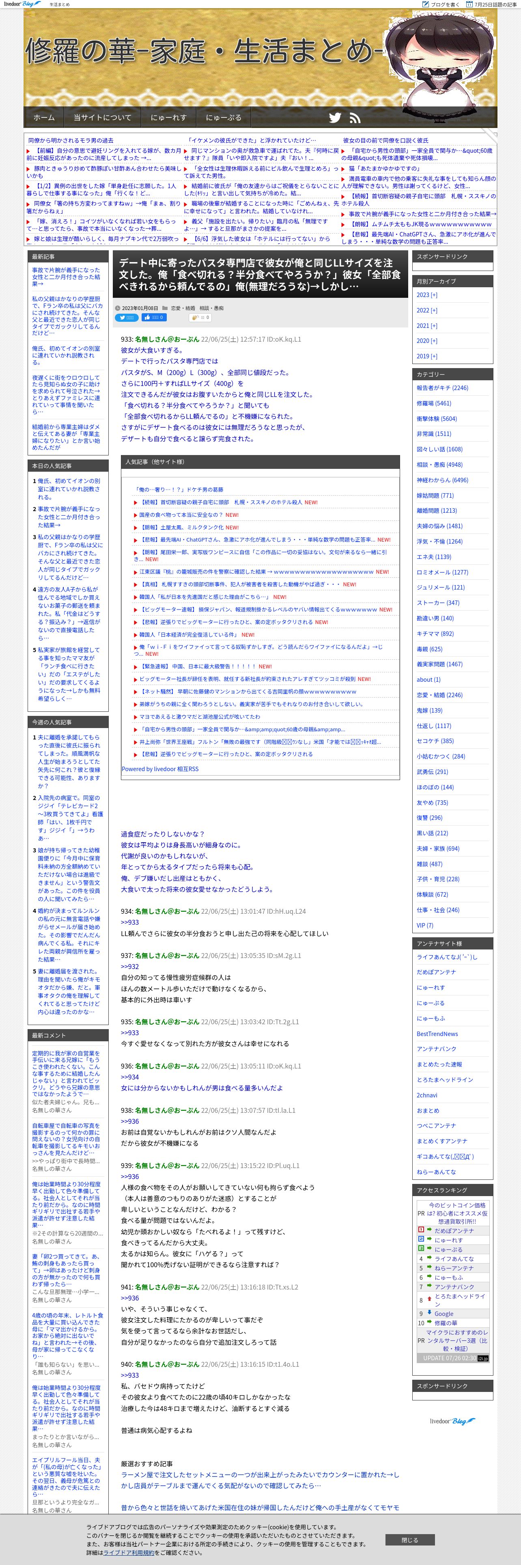This screenshot has width=521, height=1565.
Task: Open the にゅーぷる menu item
Action: click(x=224, y=118)
